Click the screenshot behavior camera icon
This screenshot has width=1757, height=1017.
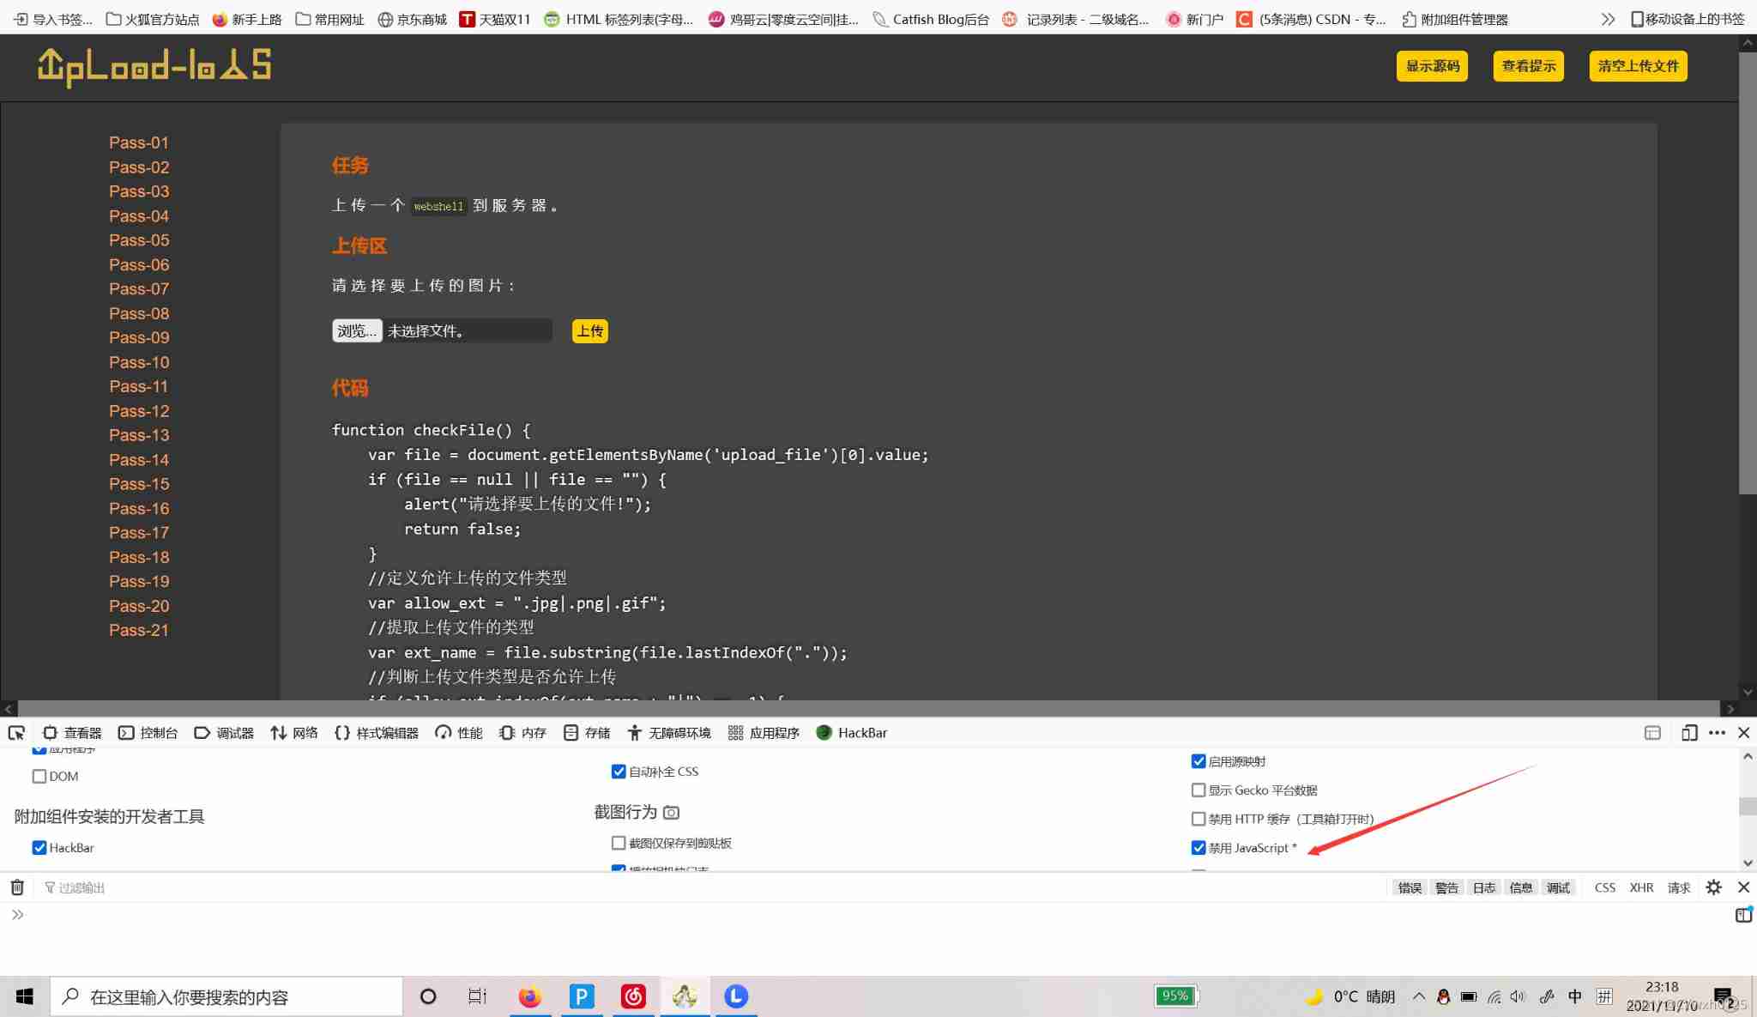pos(672,812)
